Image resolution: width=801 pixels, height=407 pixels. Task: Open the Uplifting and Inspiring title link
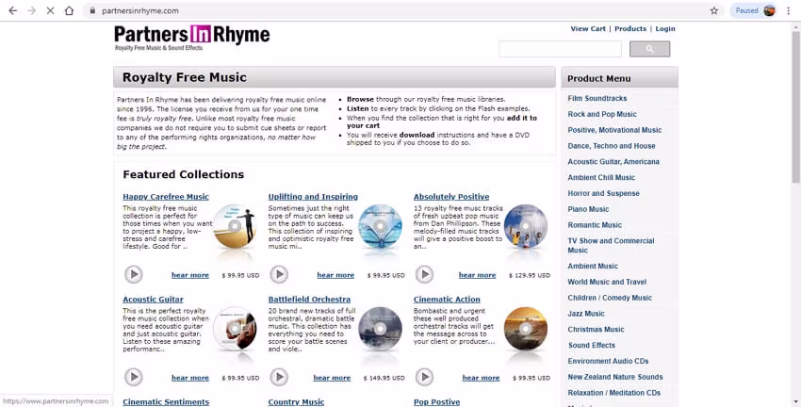313,197
